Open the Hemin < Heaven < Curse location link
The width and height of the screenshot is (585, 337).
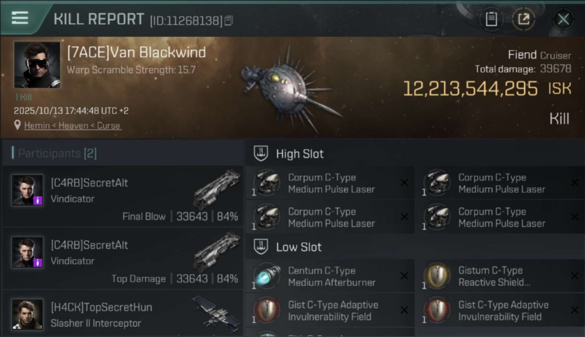(x=72, y=126)
